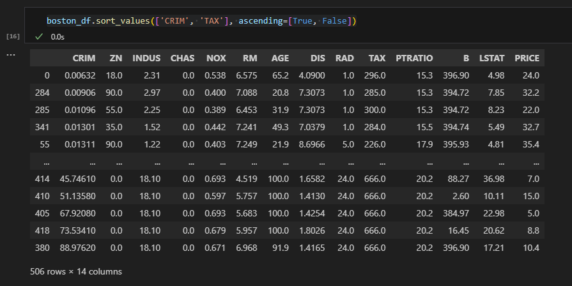
Task: Click CRIM value 0.00632
Action: (81, 76)
